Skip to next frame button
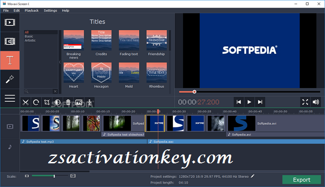This screenshot has height=187, width=325. point(260,102)
